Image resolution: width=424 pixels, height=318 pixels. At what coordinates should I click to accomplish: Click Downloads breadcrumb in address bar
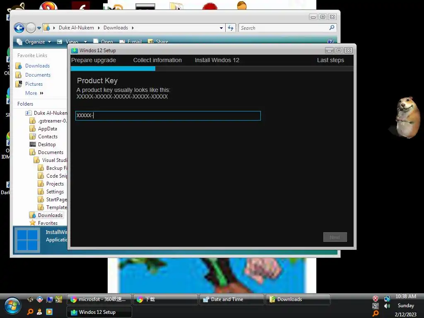116,28
